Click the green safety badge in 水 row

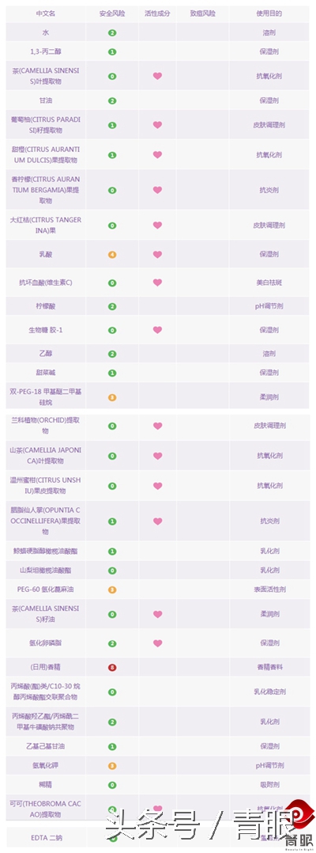[112, 33]
